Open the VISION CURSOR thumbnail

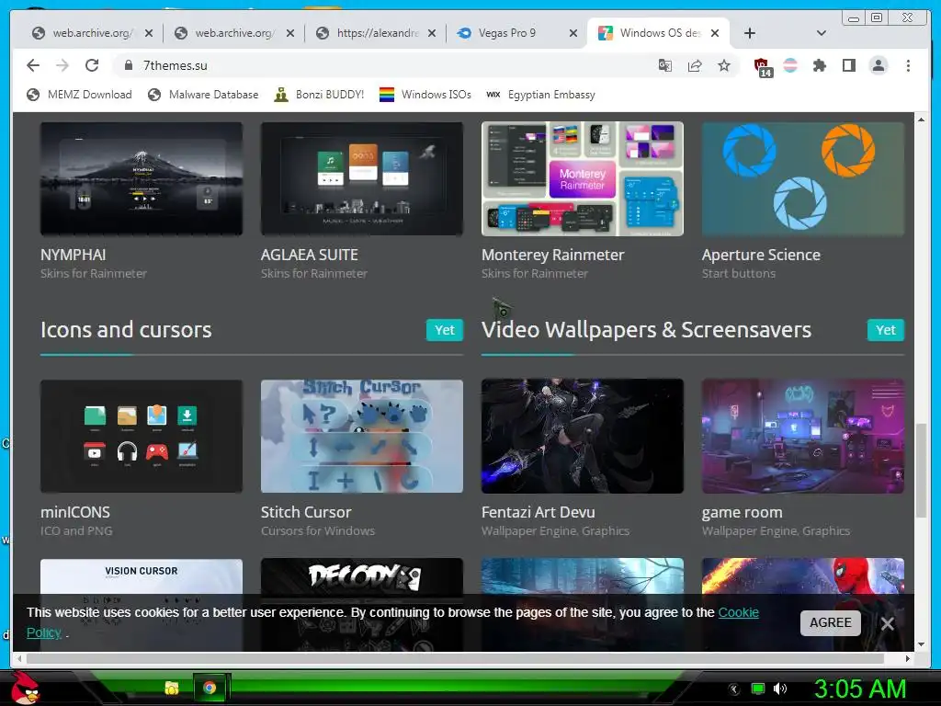[142, 577]
